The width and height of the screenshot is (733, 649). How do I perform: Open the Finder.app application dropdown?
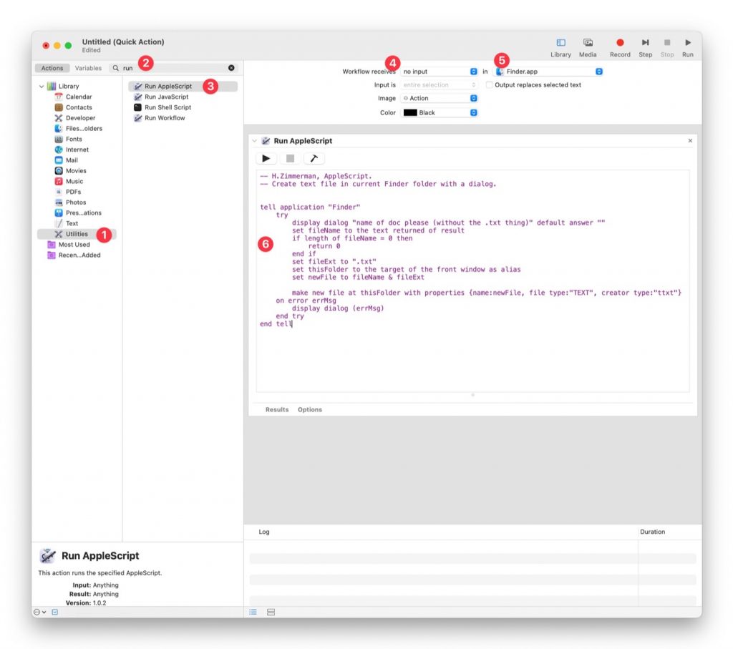549,72
